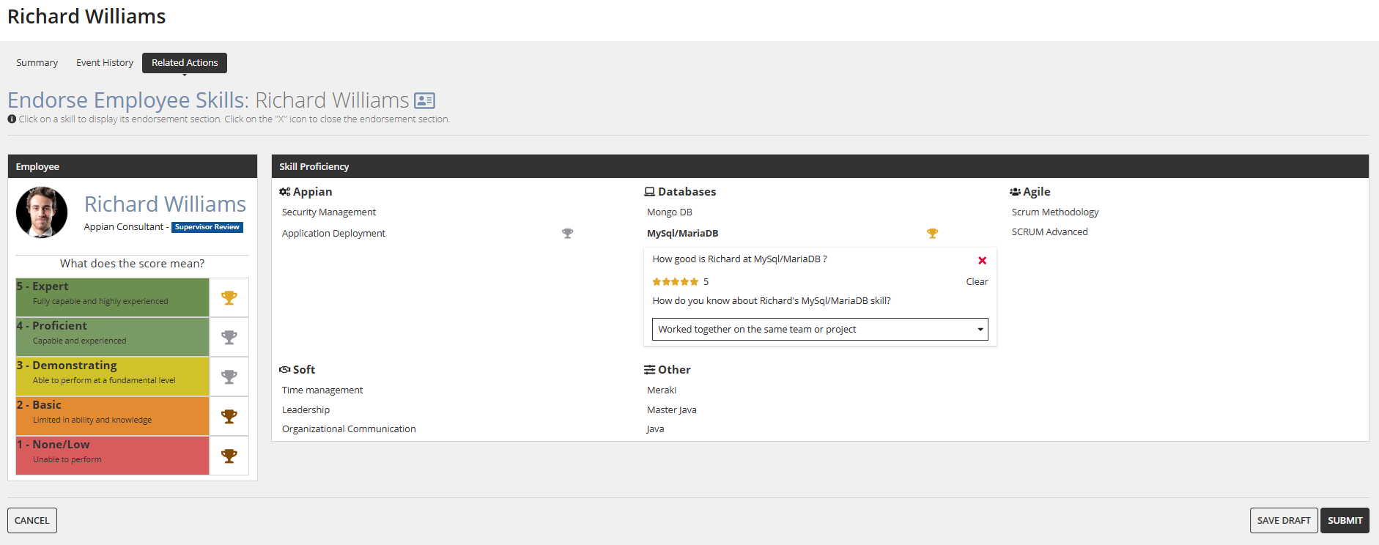
Task: Click the brown trophy in the None/Low row
Action: pyautogui.click(x=229, y=456)
